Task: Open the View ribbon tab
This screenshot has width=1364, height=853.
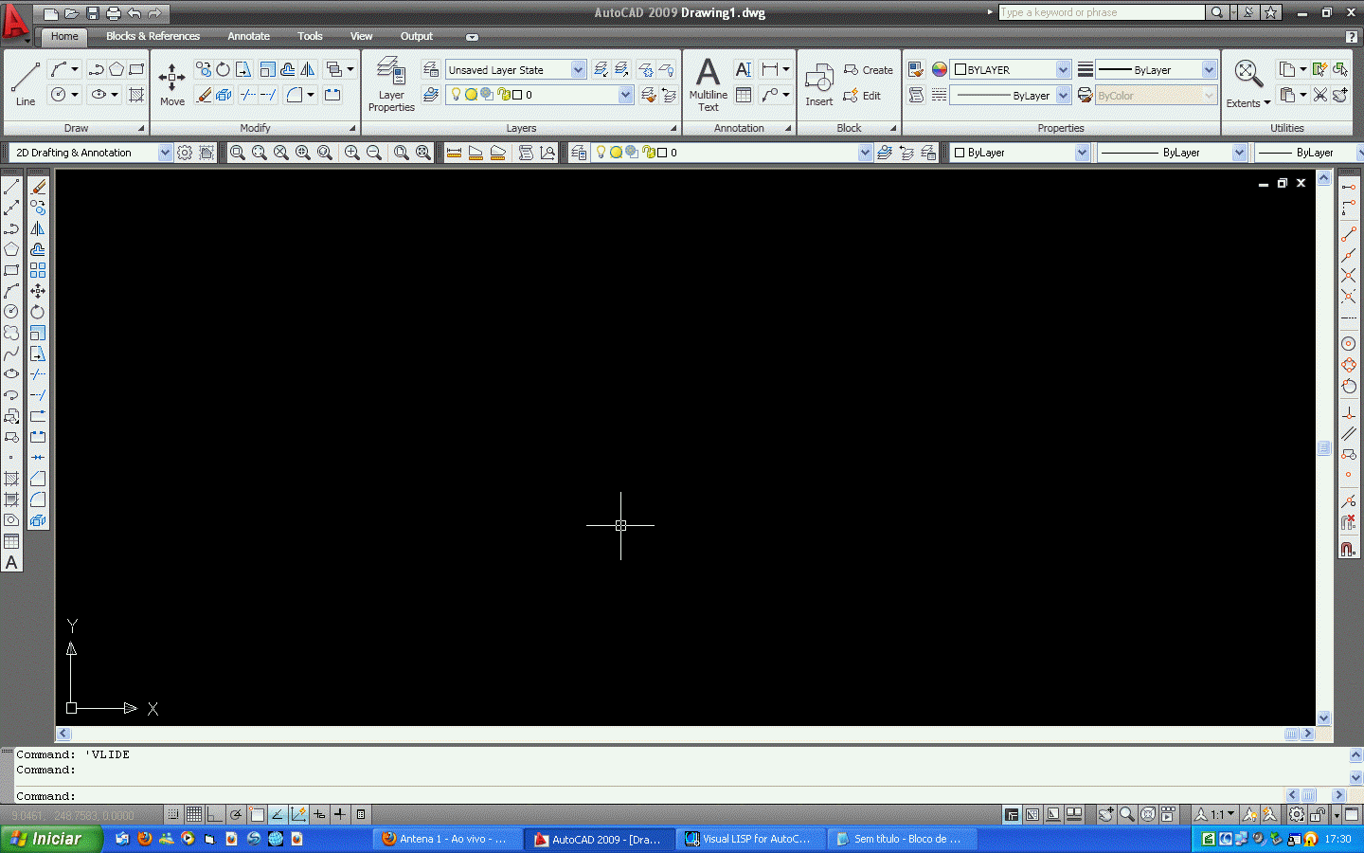Action: pyautogui.click(x=361, y=36)
